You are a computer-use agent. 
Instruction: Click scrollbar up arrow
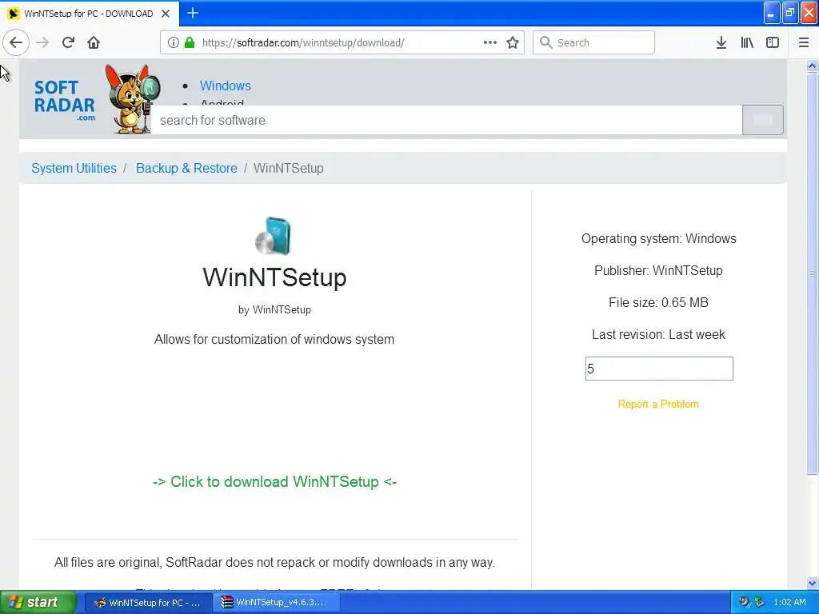click(812, 66)
